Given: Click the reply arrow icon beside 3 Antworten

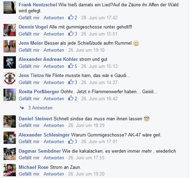Looking at the screenshot, I should (x=22, y=108).
